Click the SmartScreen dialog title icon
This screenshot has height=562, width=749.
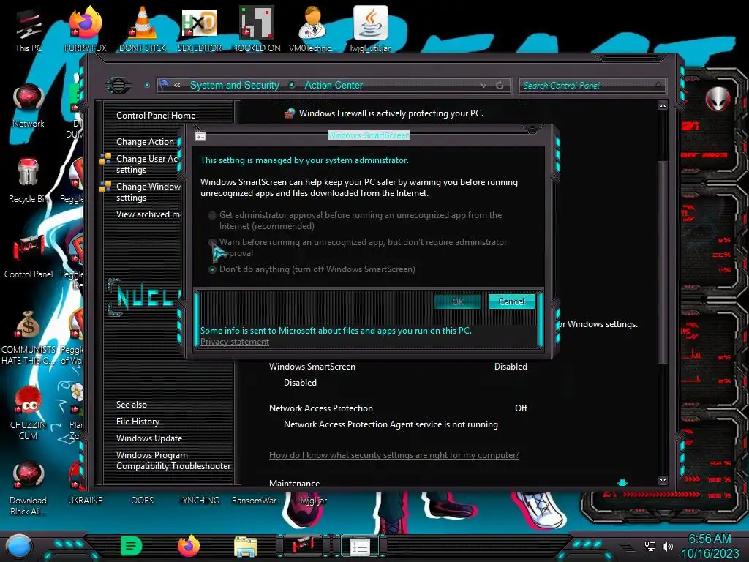(200, 137)
